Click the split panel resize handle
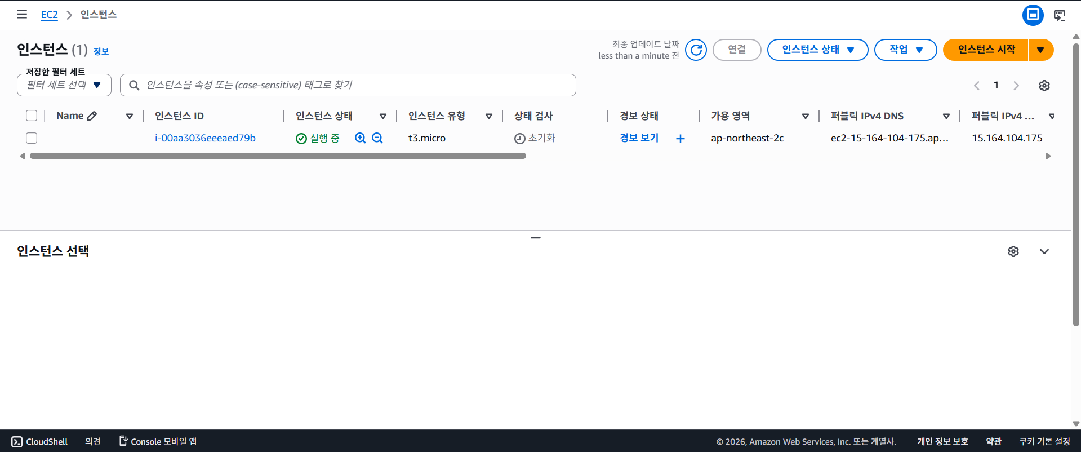This screenshot has width=1081, height=452. tap(536, 238)
